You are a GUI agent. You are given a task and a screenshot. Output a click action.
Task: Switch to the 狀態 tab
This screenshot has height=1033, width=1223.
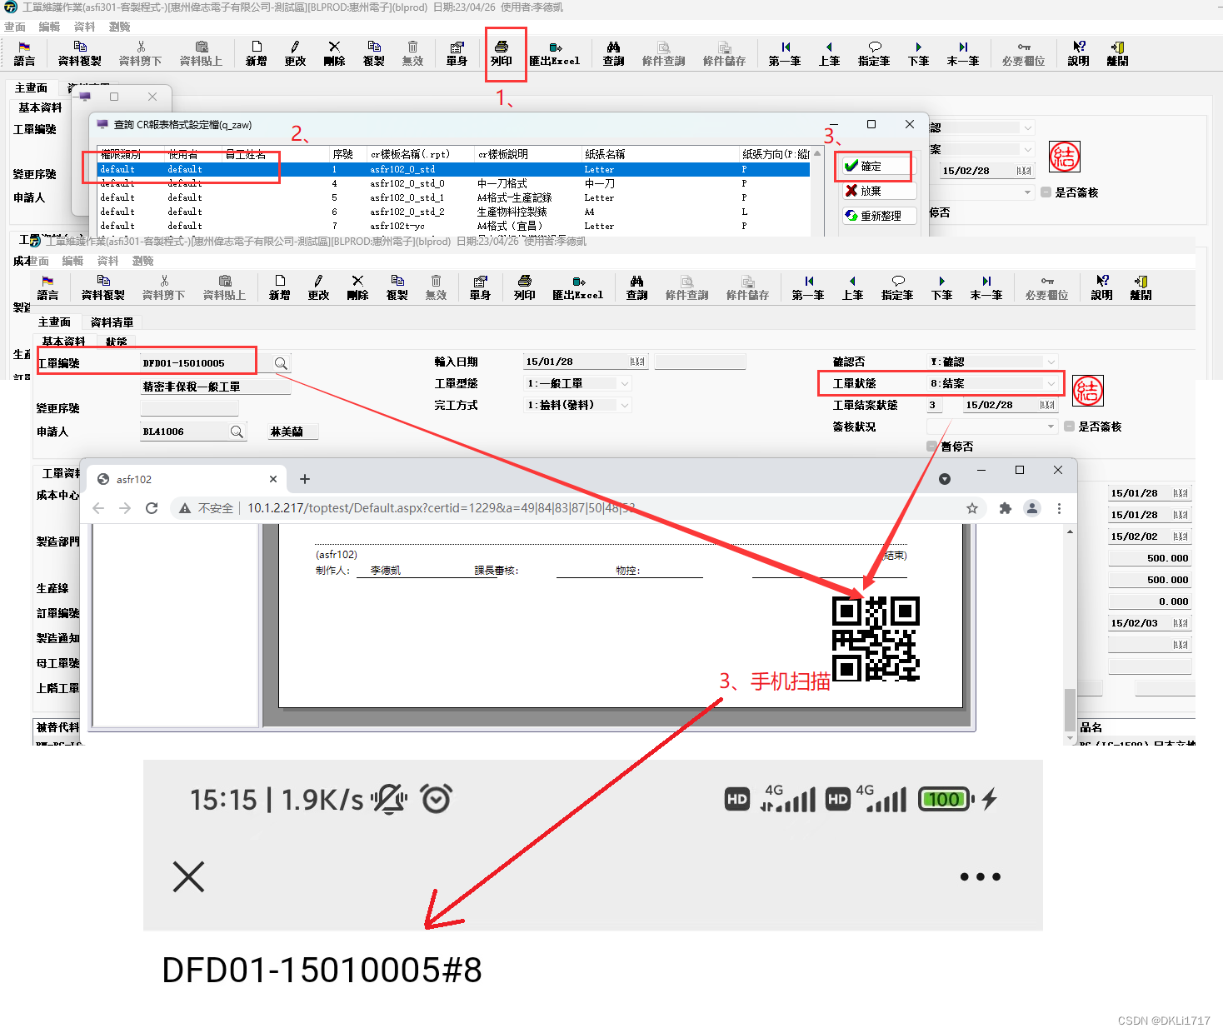(117, 342)
